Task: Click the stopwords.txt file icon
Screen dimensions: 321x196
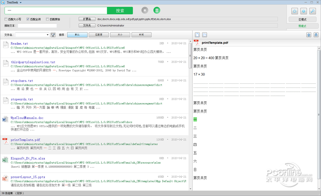Action: click(6, 100)
